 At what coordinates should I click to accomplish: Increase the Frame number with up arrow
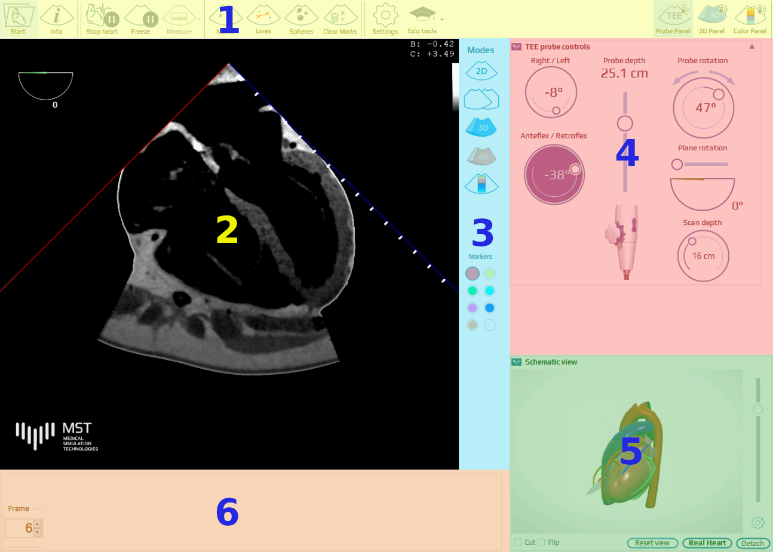coord(38,525)
